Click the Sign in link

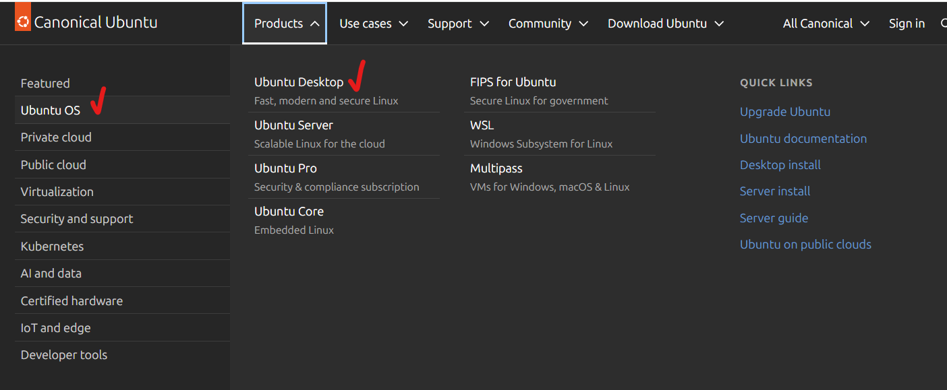click(x=907, y=24)
